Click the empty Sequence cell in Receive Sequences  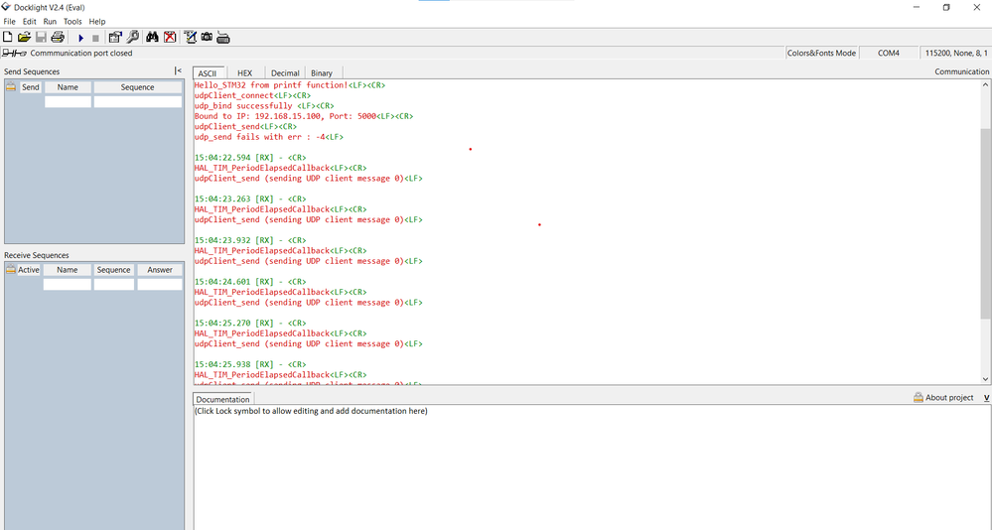pos(114,284)
